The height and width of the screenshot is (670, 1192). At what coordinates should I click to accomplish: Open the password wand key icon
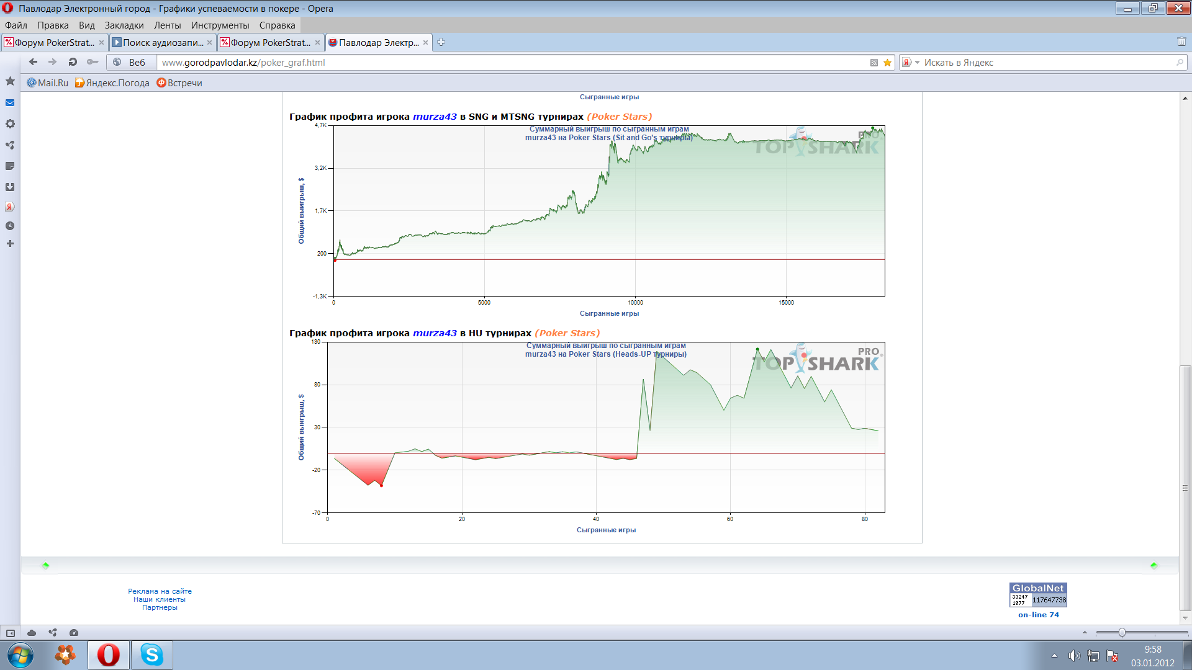tap(93, 62)
